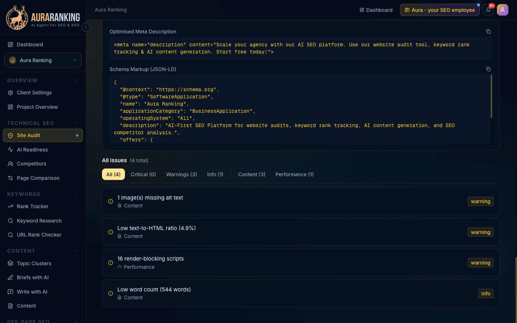
Task: Click the Aura Ranking breadcrumb title
Action: [111, 10]
